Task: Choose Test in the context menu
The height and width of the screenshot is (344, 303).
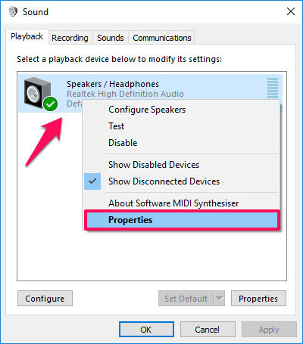Action: [x=116, y=126]
